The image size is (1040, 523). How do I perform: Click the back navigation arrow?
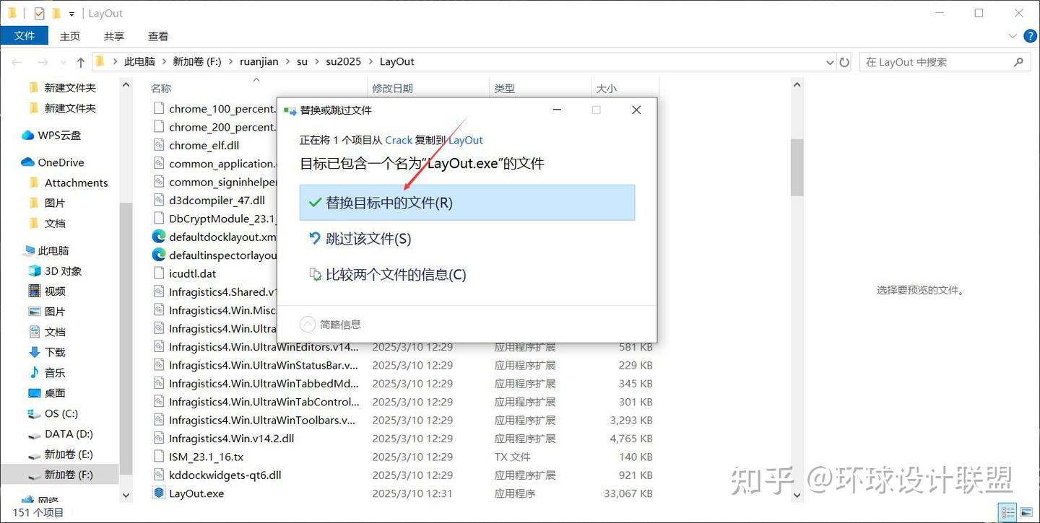pos(17,61)
